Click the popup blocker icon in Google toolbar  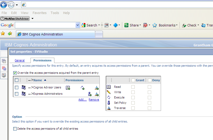[x=145, y=25]
